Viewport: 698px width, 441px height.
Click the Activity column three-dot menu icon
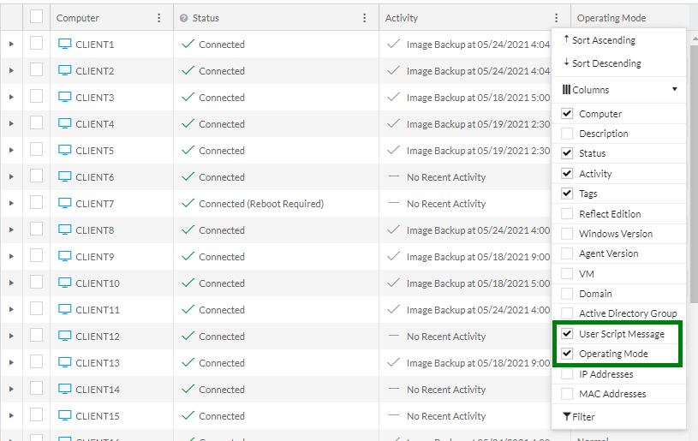click(x=557, y=18)
